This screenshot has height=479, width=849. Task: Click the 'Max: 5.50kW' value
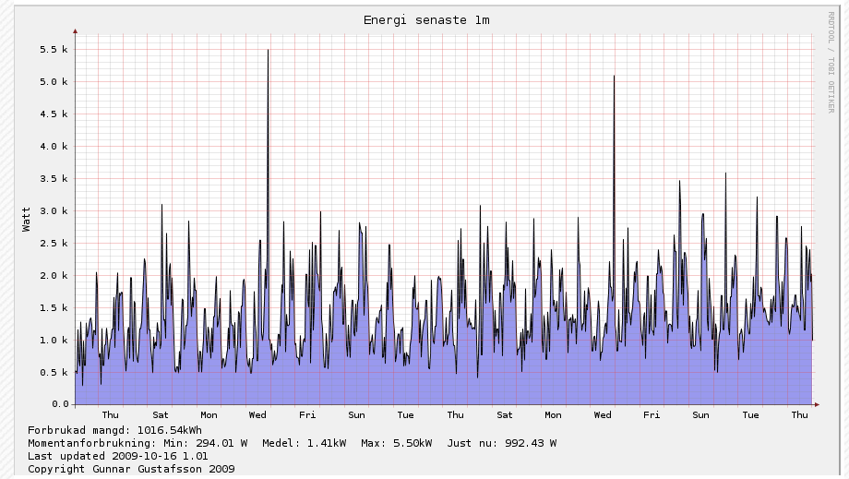tap(396, 443)
